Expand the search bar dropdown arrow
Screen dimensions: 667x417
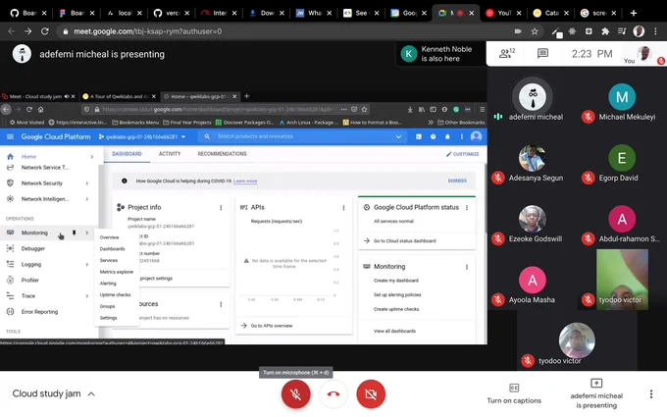click(398, 136)
